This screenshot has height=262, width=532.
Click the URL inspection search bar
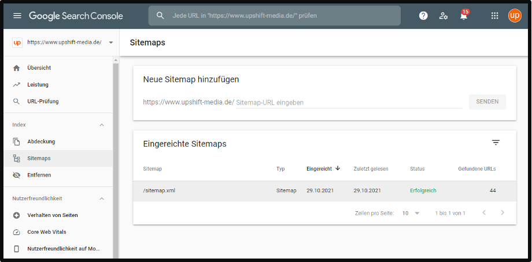(x=274, y=16)
